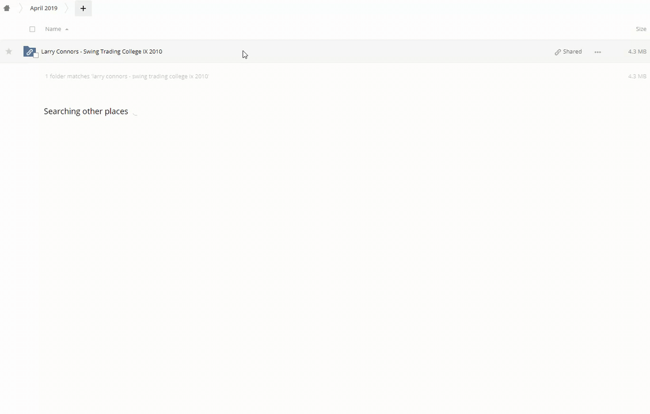Go to the Home root folder icon
650x414 pixels.
coord(7,8)
